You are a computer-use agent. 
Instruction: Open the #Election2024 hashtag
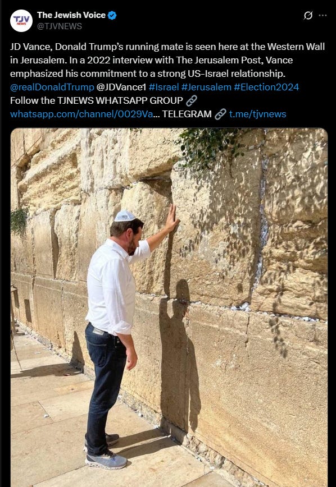266,88
